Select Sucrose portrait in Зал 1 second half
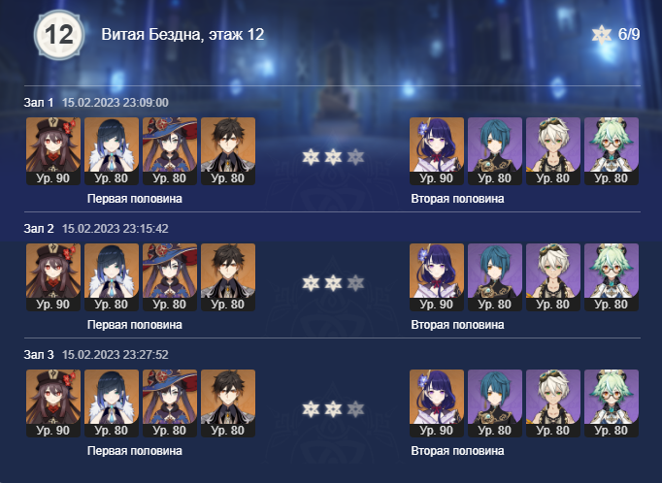This screenshot has width=662, height=483. [612, 151]
